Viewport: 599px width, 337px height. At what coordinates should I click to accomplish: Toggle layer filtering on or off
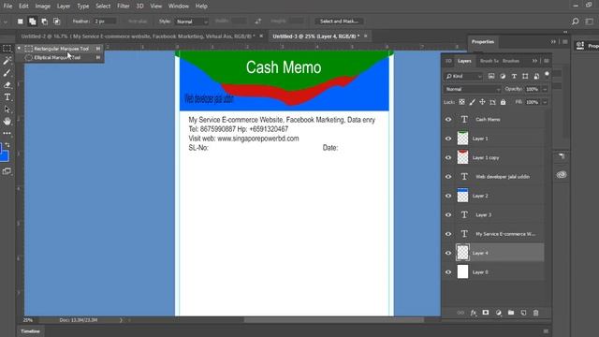[547, 74]
